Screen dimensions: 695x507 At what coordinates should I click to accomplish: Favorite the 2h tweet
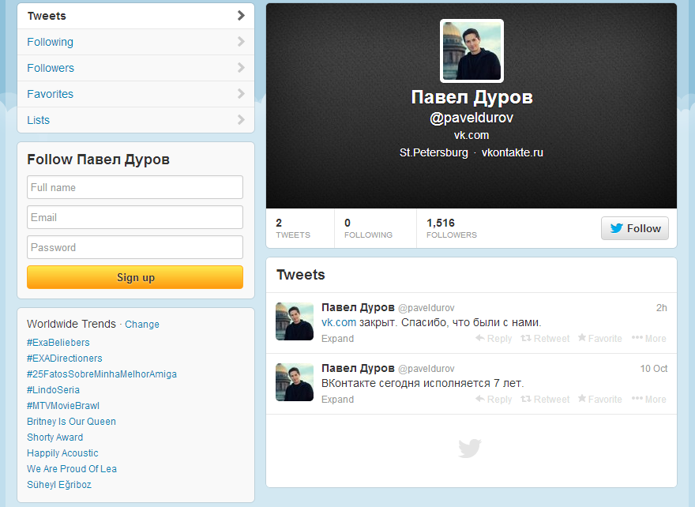tap(600, 339)
